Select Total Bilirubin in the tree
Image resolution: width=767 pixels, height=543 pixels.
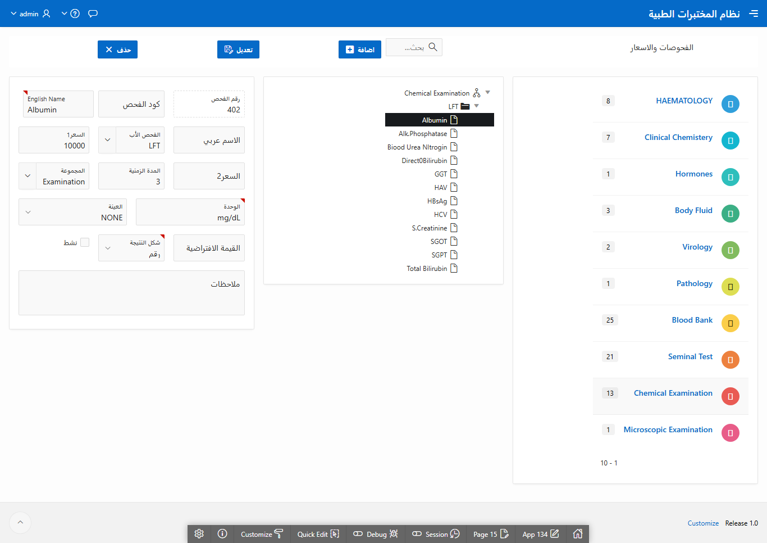click(x=432, y=268)
